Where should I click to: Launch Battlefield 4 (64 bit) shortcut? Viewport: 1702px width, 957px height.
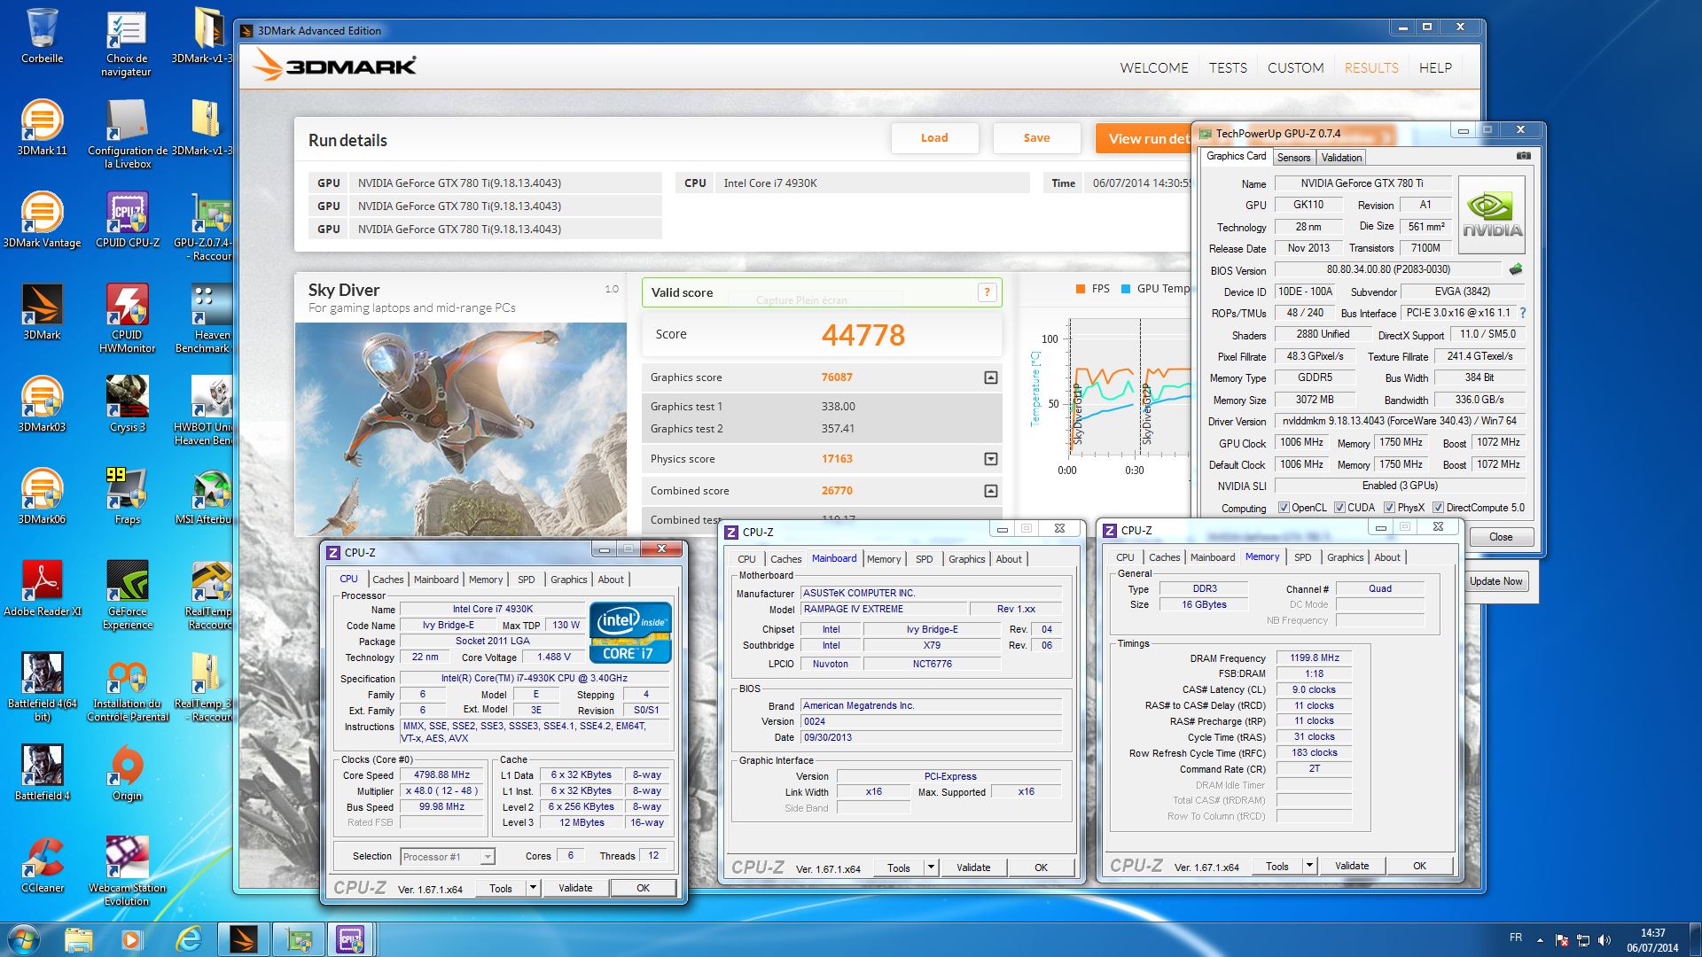[x=42, y=686]
